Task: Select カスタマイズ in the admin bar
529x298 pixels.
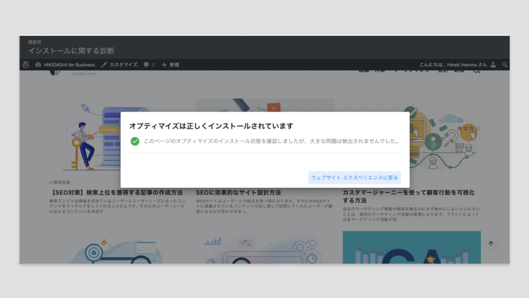Action: [x=123, y=65]
